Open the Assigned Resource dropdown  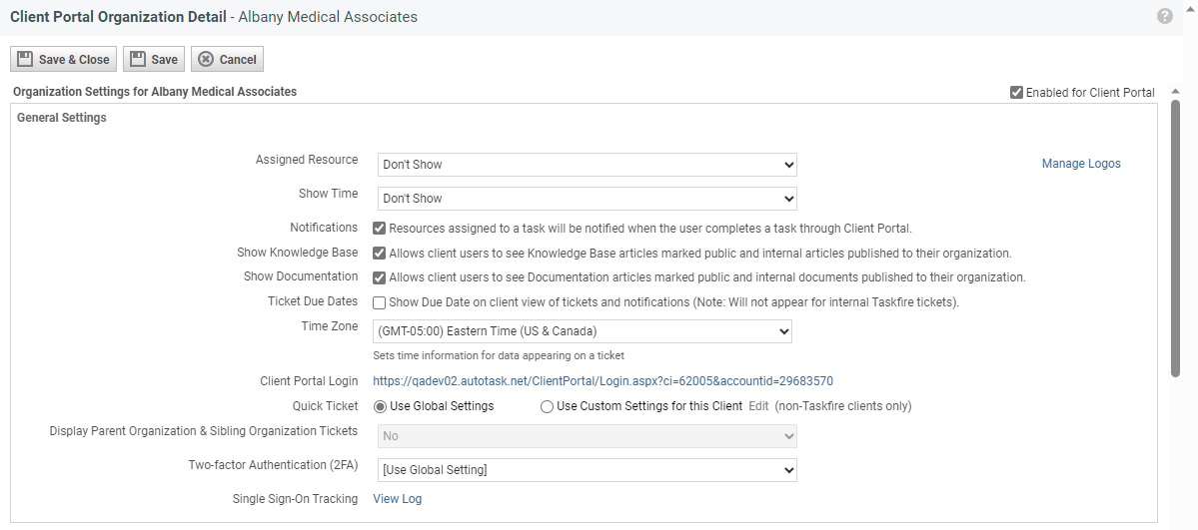click(587, 165)
